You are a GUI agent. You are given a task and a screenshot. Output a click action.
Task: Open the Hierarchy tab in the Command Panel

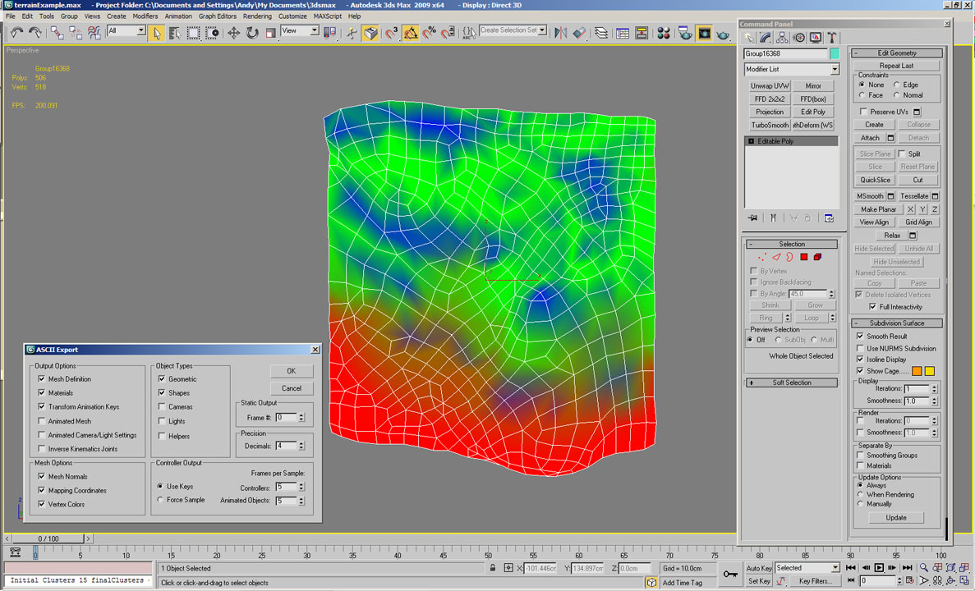point(782,38)
